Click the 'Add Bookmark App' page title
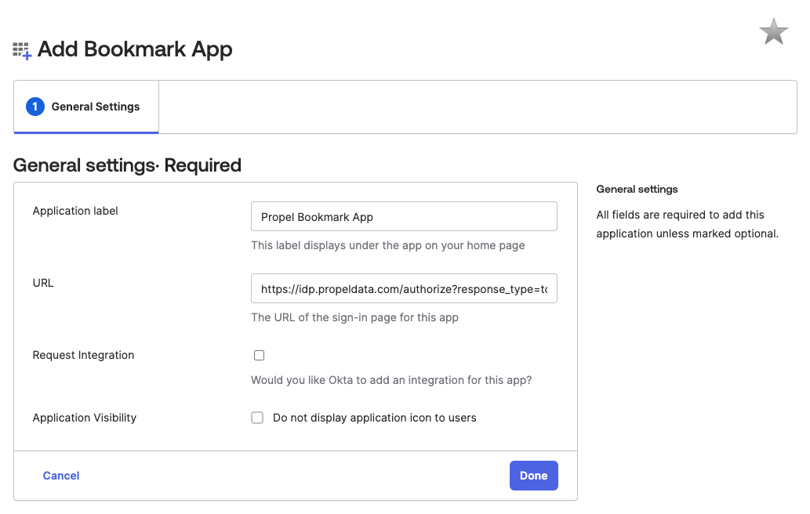The height and width of the screenshot is (514, 810). click(x=135, y=49)
